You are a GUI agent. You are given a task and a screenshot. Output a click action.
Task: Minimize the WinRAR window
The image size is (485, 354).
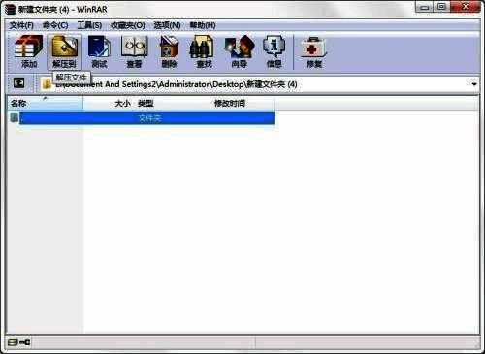point(425,7)
